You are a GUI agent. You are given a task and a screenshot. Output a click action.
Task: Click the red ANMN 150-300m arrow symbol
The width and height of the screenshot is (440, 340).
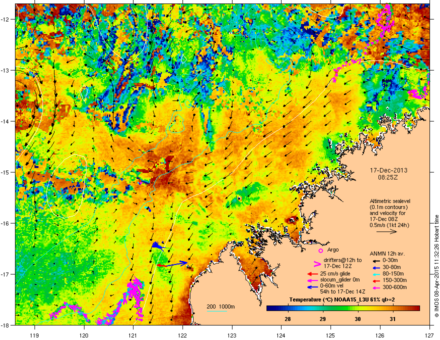(x=377, y=280)
